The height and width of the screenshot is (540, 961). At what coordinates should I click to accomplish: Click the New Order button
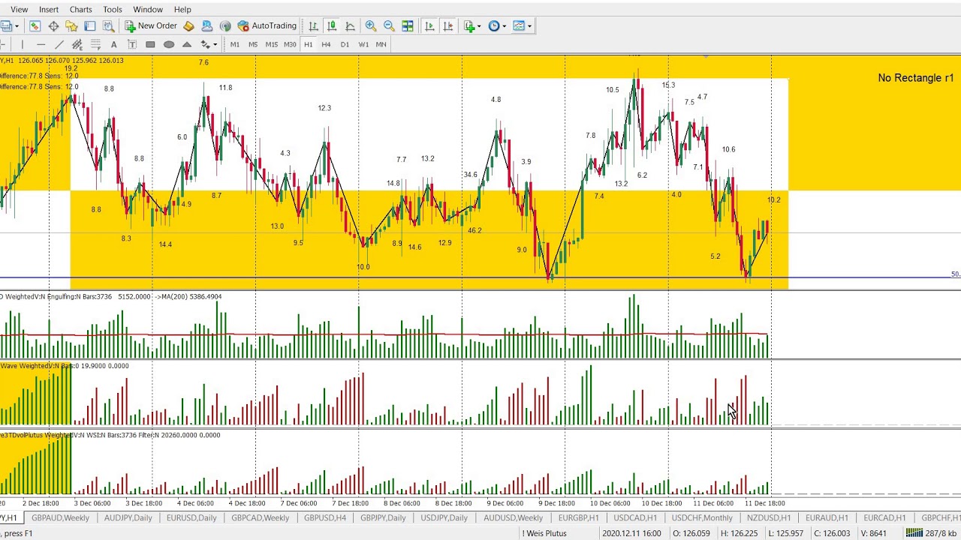tap(151, 25)
